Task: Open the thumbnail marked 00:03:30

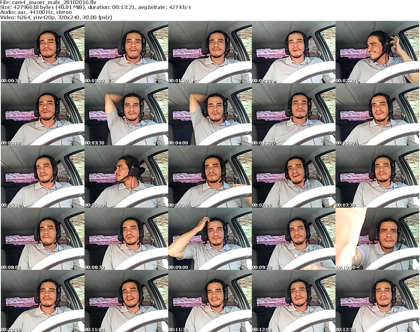Action: pos(126,114)
